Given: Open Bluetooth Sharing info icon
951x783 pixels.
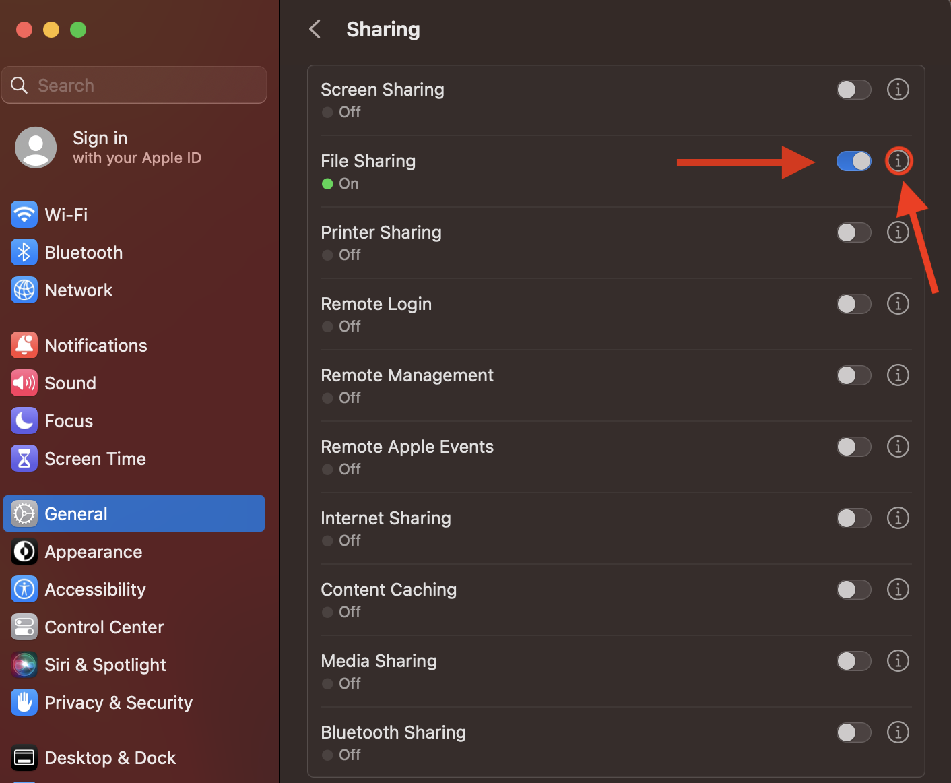Looking at the screenshot, I should (898, 732).
